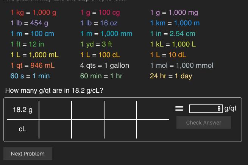Click first empty denominator cell beside cL

55,129
